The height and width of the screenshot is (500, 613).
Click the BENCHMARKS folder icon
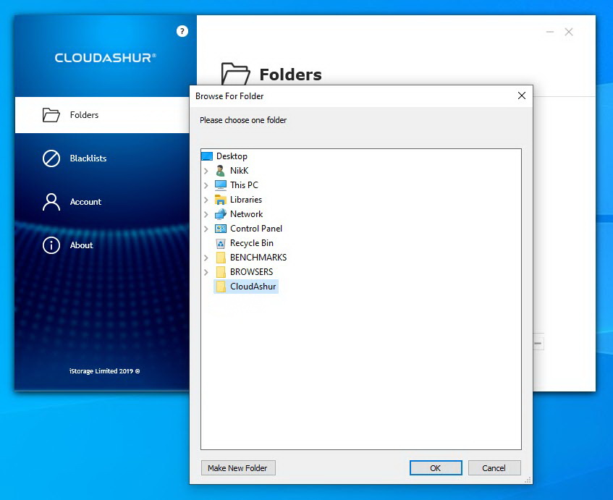(x=221, y=258)
